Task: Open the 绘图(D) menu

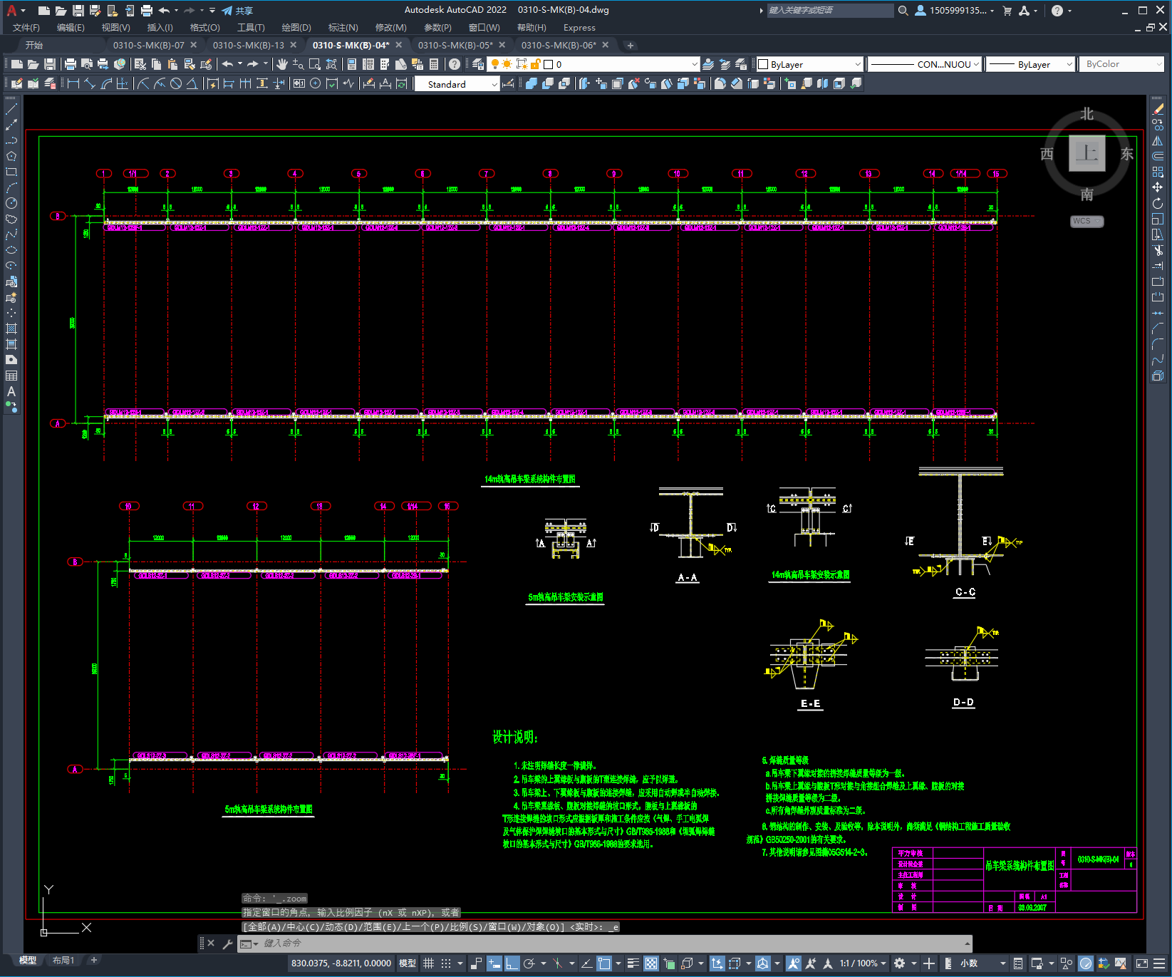Action: [296, 28]
